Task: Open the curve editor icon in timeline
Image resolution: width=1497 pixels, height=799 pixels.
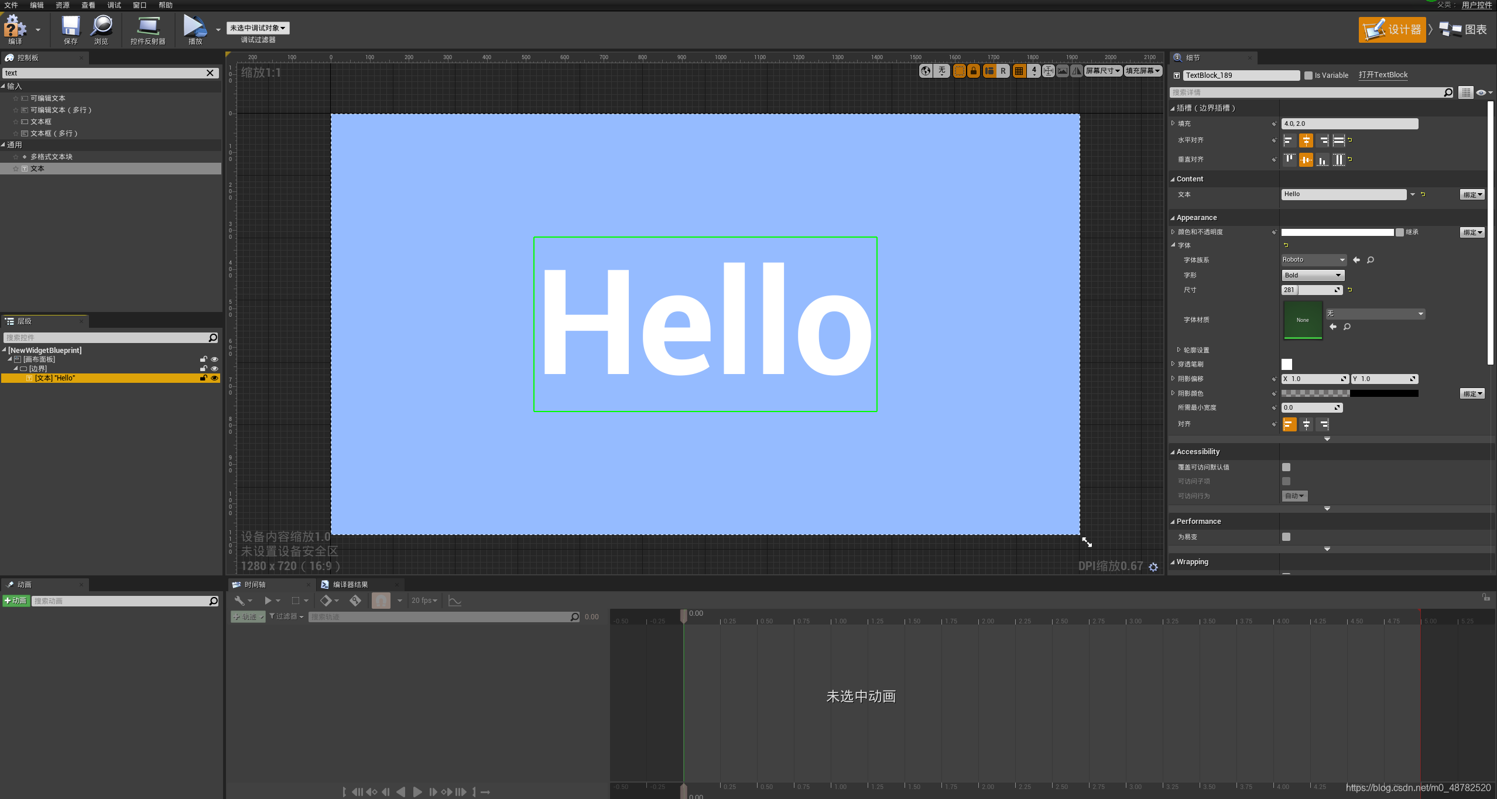Action: (x=455, y=601)
